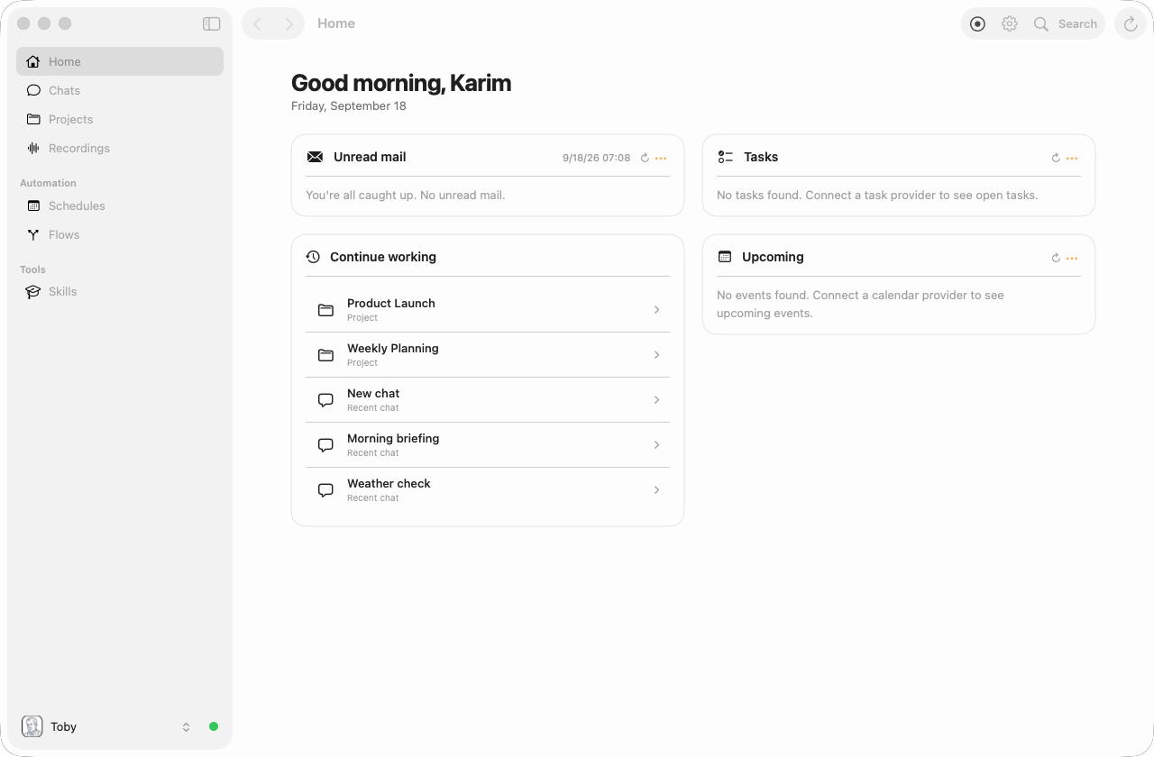Open Schedules under Automation
Screen dimensions: 1154x757
120,205
